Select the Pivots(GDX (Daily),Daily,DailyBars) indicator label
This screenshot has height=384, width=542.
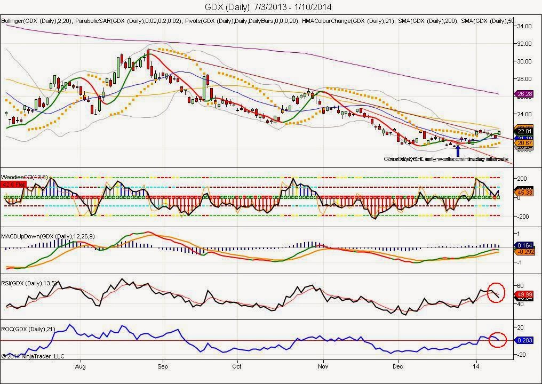[x=242, y=21]
